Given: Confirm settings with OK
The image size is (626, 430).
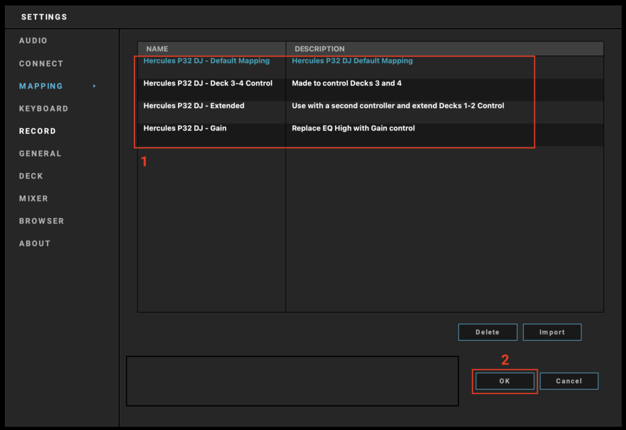Looking at the screenshot, I should (x=504, y=381).
